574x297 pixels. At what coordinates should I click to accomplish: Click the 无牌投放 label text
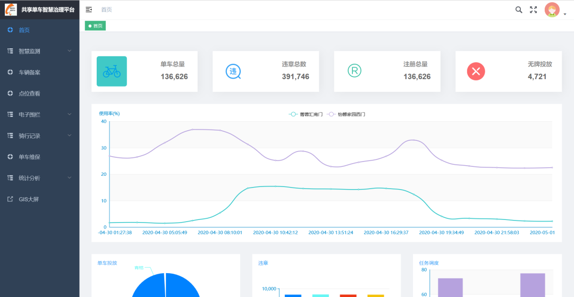[539, 64]
